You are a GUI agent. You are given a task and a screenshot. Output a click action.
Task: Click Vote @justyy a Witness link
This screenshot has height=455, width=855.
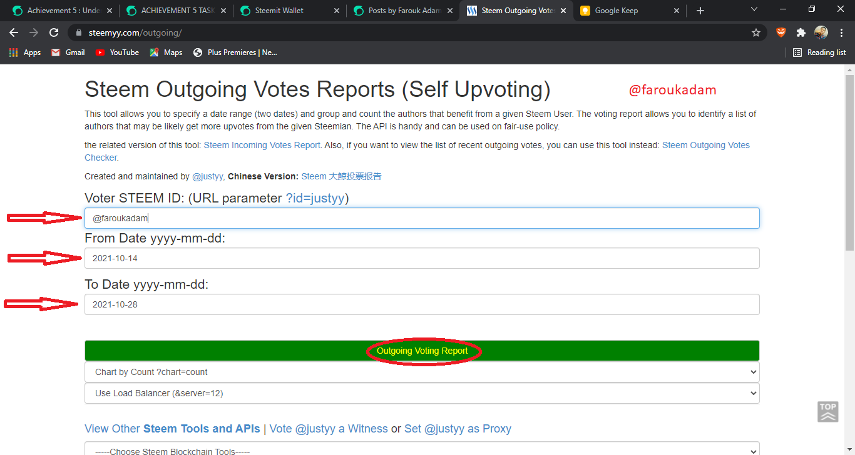pos(329,429)
